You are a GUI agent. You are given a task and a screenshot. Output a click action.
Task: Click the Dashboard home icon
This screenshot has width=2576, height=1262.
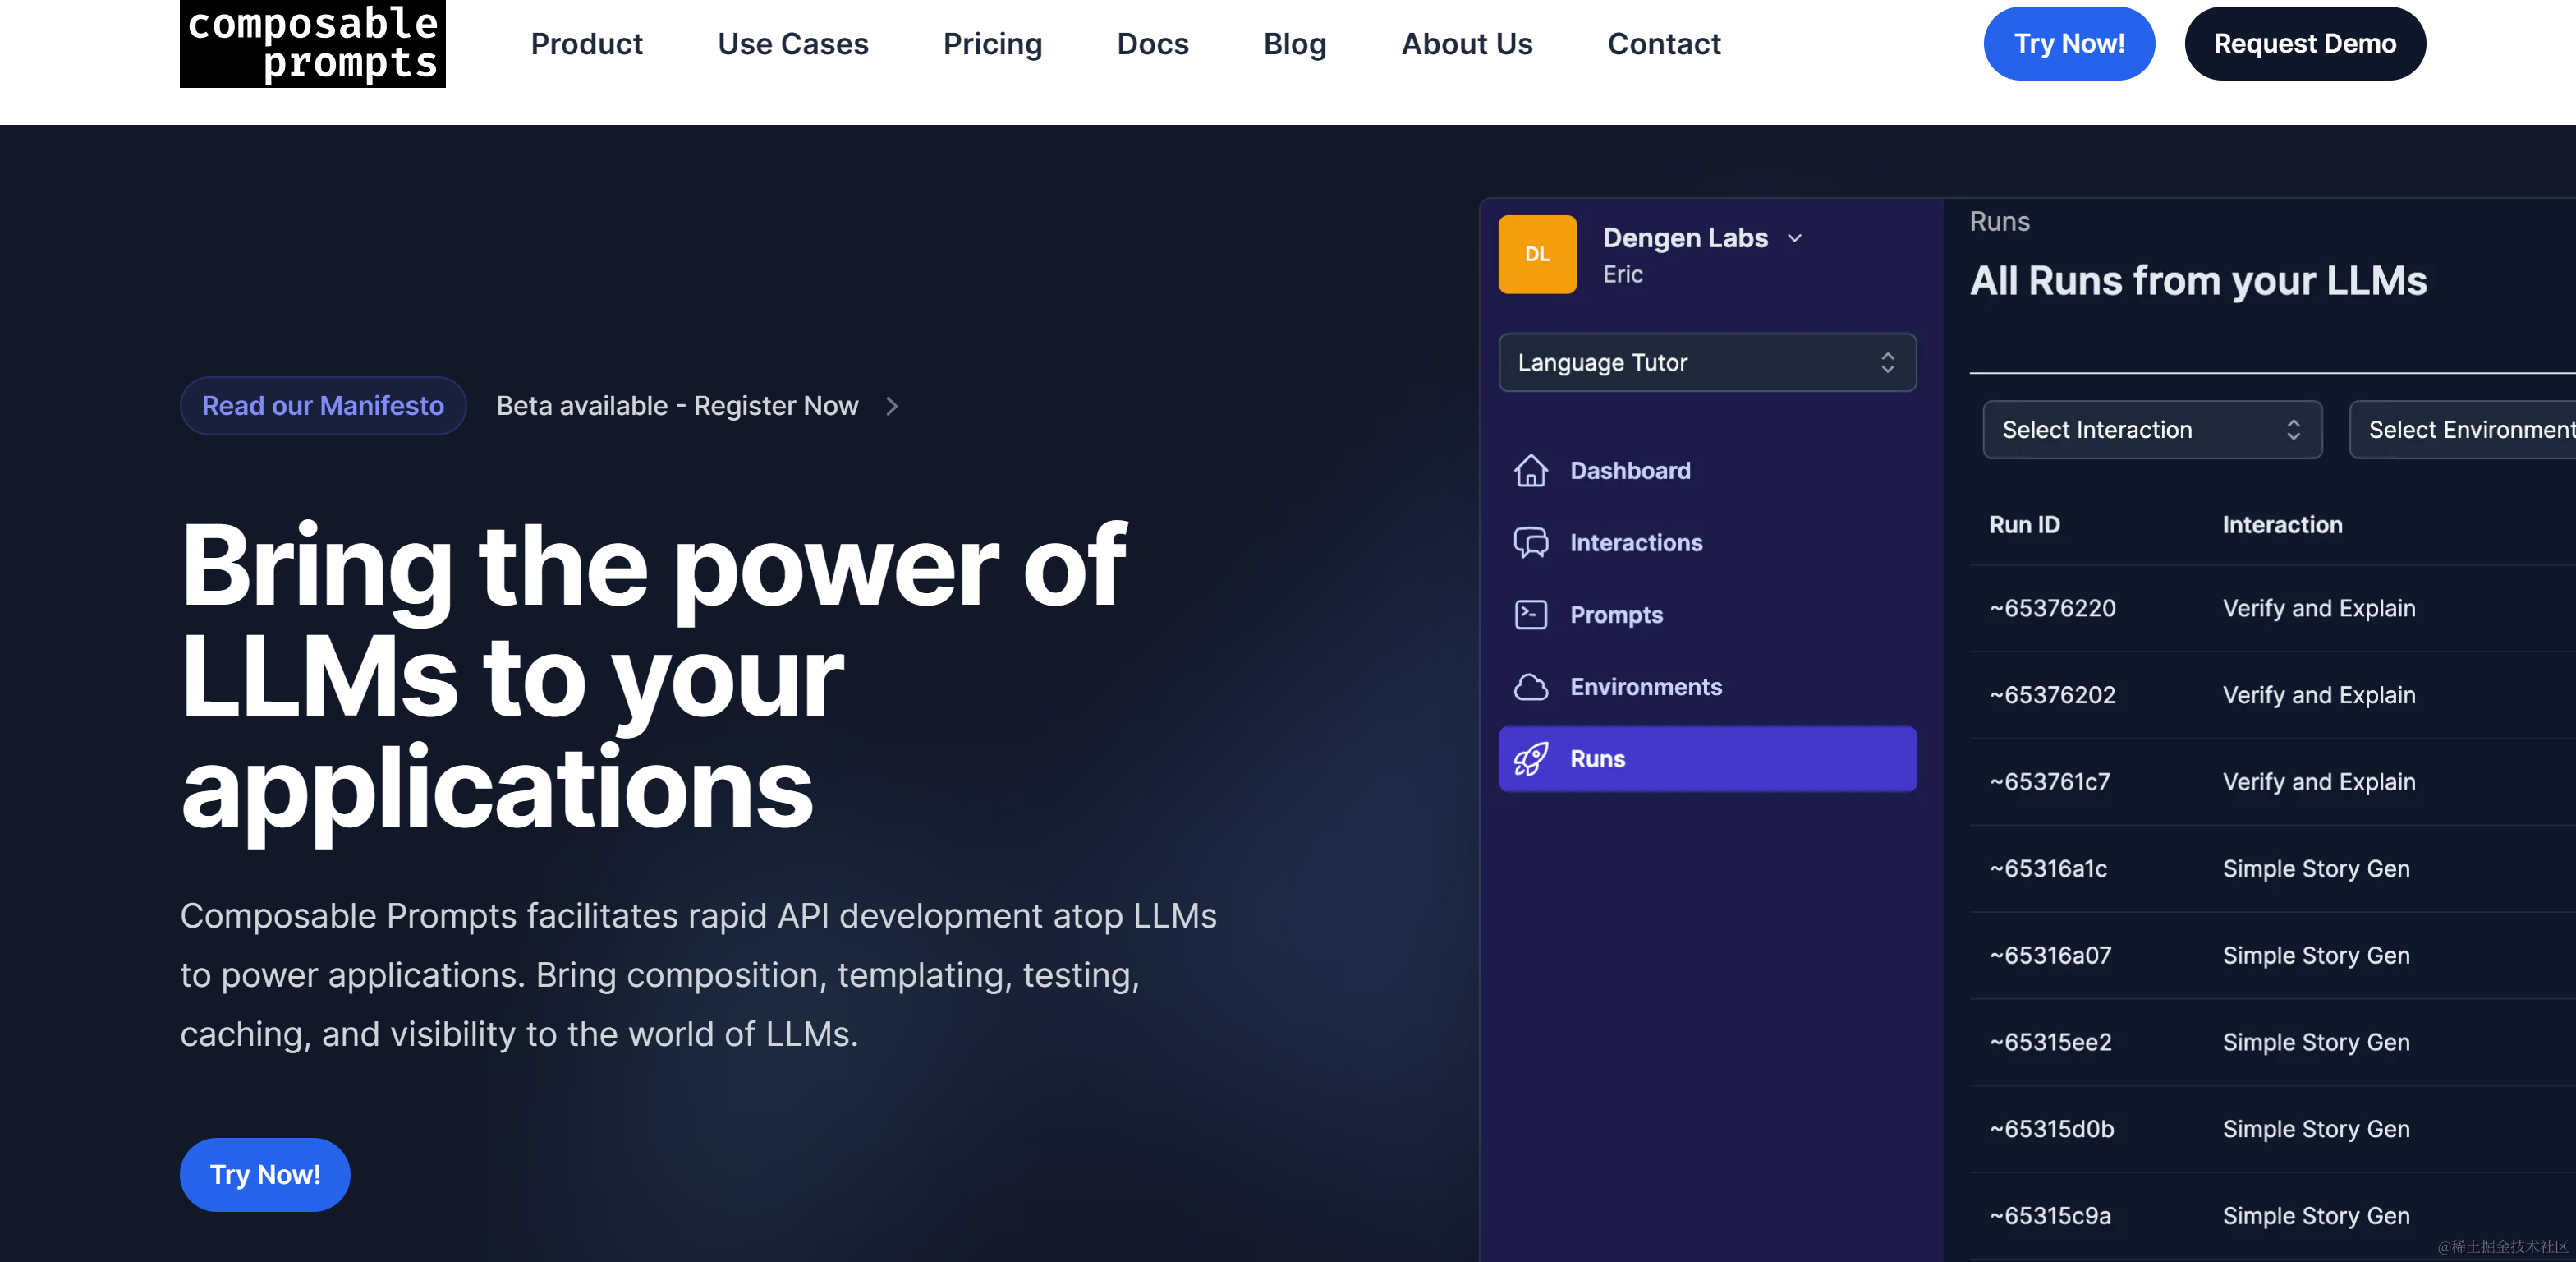[x=1530, y=470]
